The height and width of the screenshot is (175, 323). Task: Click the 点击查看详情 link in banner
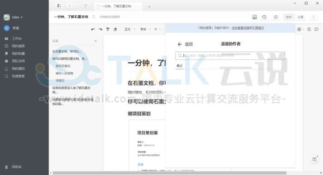point(240,28)
